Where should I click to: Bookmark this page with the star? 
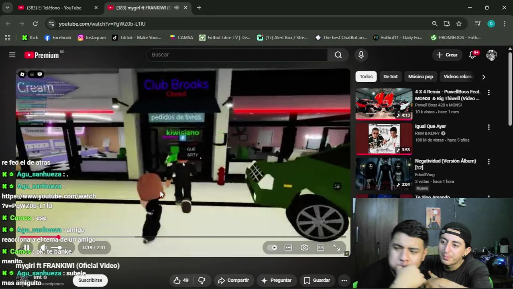459,24
